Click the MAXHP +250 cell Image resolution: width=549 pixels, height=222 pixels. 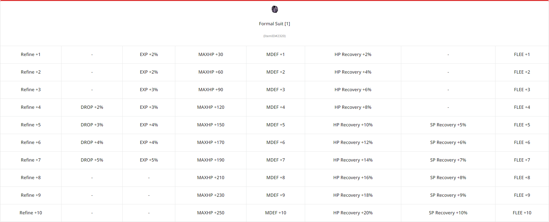click(x=211, y=213)
